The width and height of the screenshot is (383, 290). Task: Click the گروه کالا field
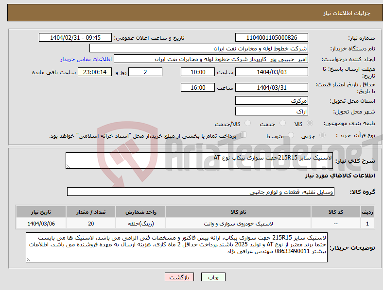pyautogui.click(x=201, y=192)
